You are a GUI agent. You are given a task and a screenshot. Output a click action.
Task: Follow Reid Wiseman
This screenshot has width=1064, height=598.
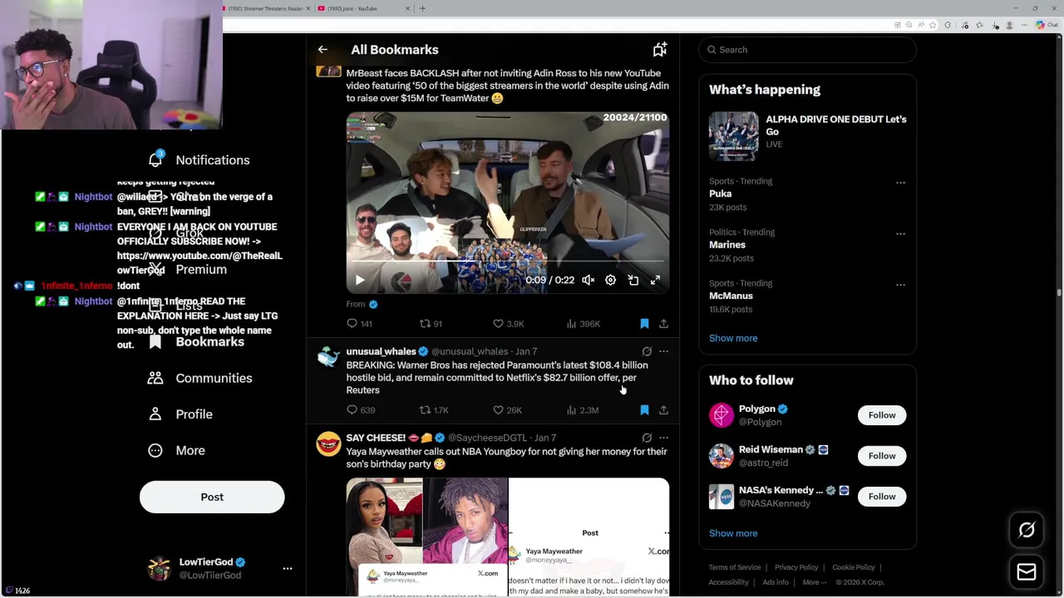coord(882,456)
